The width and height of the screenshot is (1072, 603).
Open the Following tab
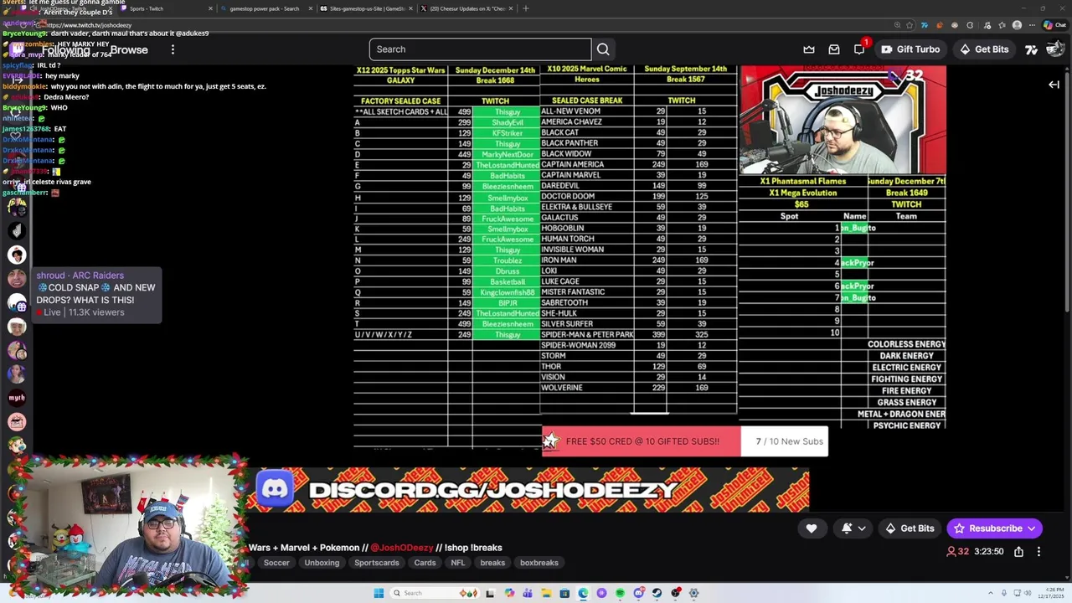[x=65, y=50]
